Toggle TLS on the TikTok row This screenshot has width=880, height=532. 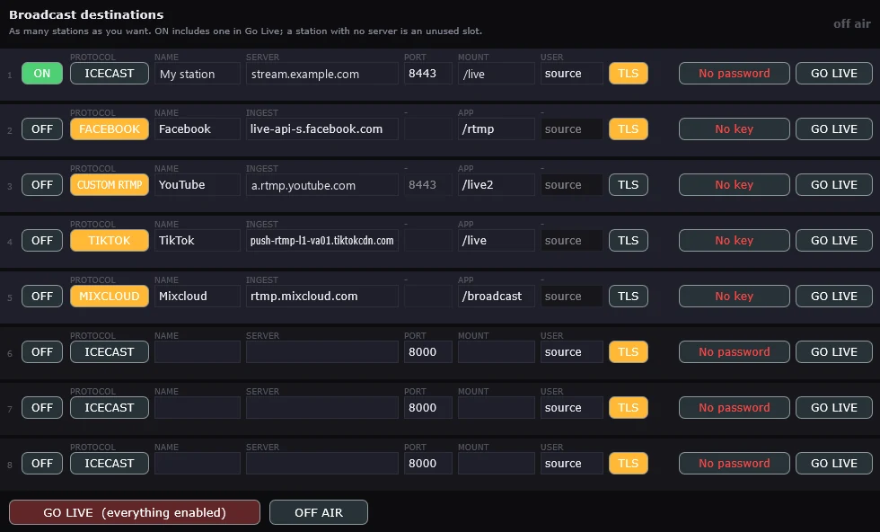click(628, 241)
